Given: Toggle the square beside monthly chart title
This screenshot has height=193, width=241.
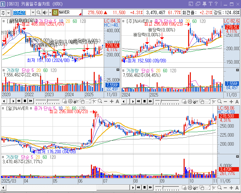Looking at the screenshot, I should [3, 21].
